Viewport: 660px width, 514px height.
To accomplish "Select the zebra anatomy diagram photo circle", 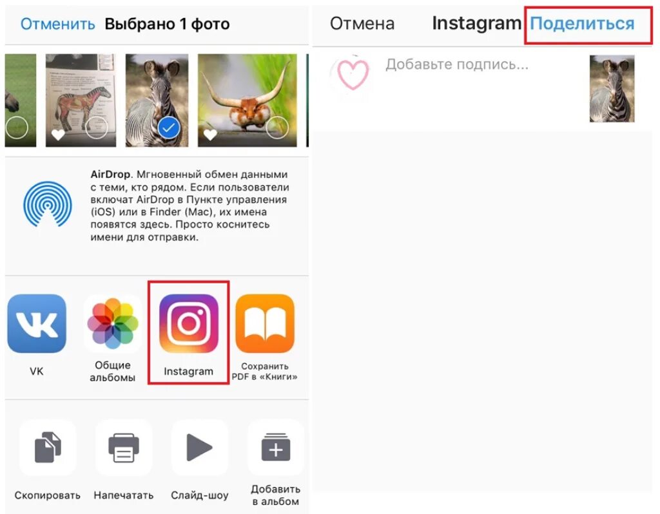I will pyautogui.click(x=97, y=128).
